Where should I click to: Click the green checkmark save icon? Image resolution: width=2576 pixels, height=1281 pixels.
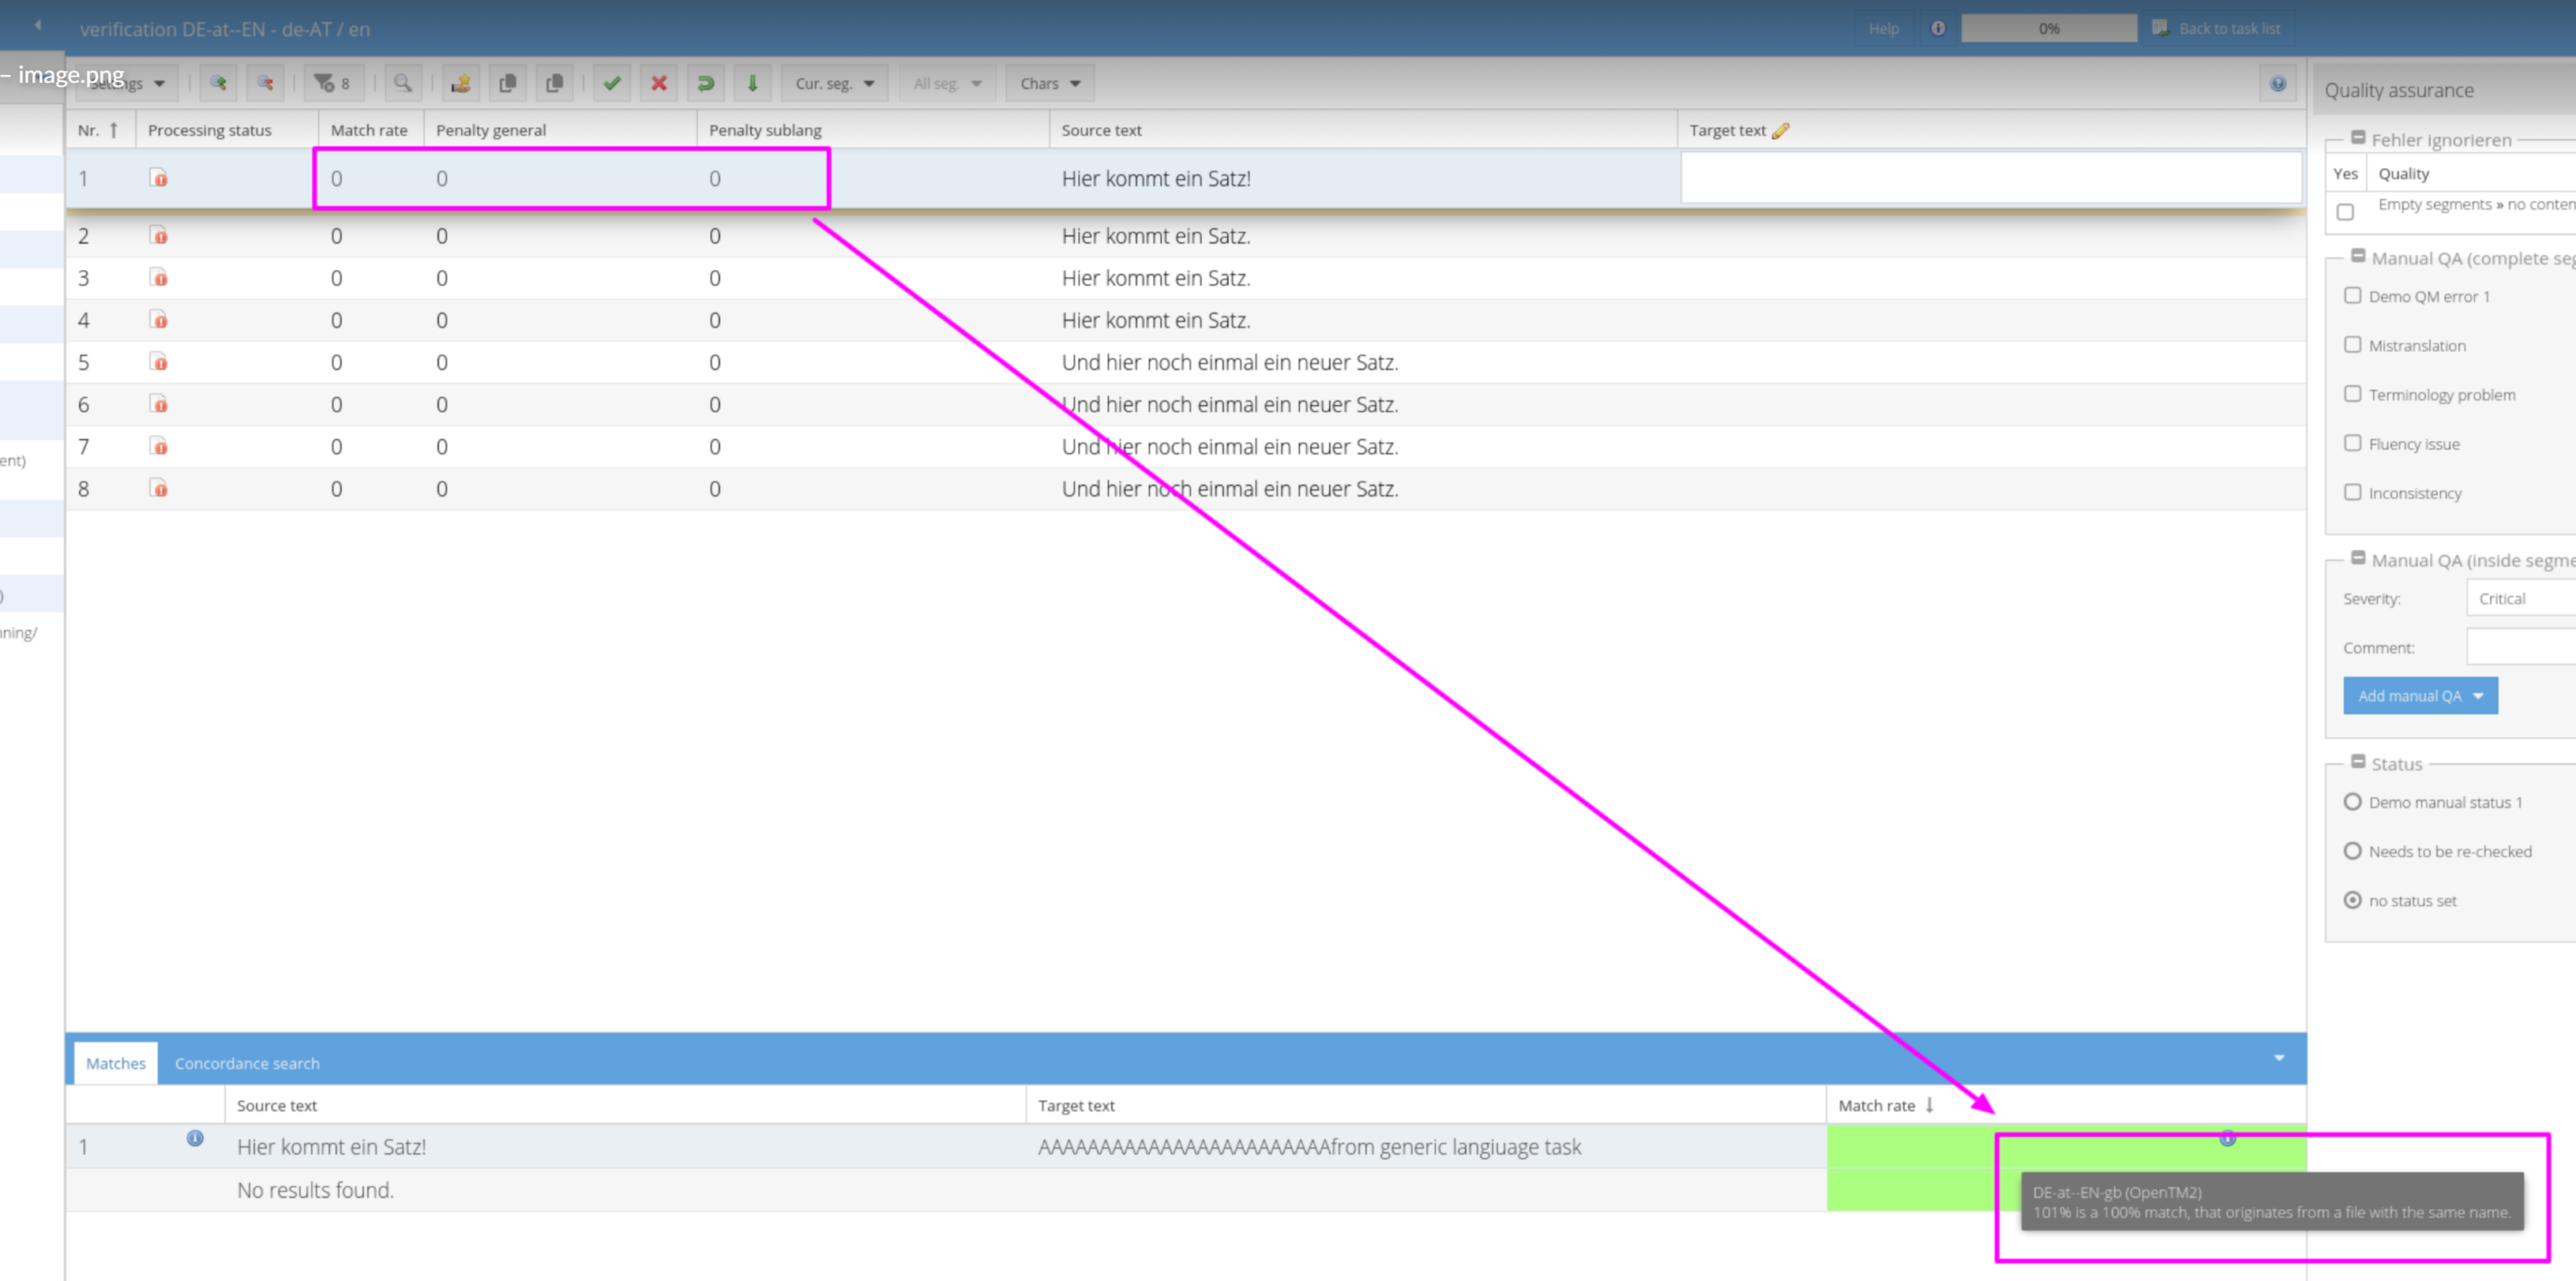[x=612, y=84]
